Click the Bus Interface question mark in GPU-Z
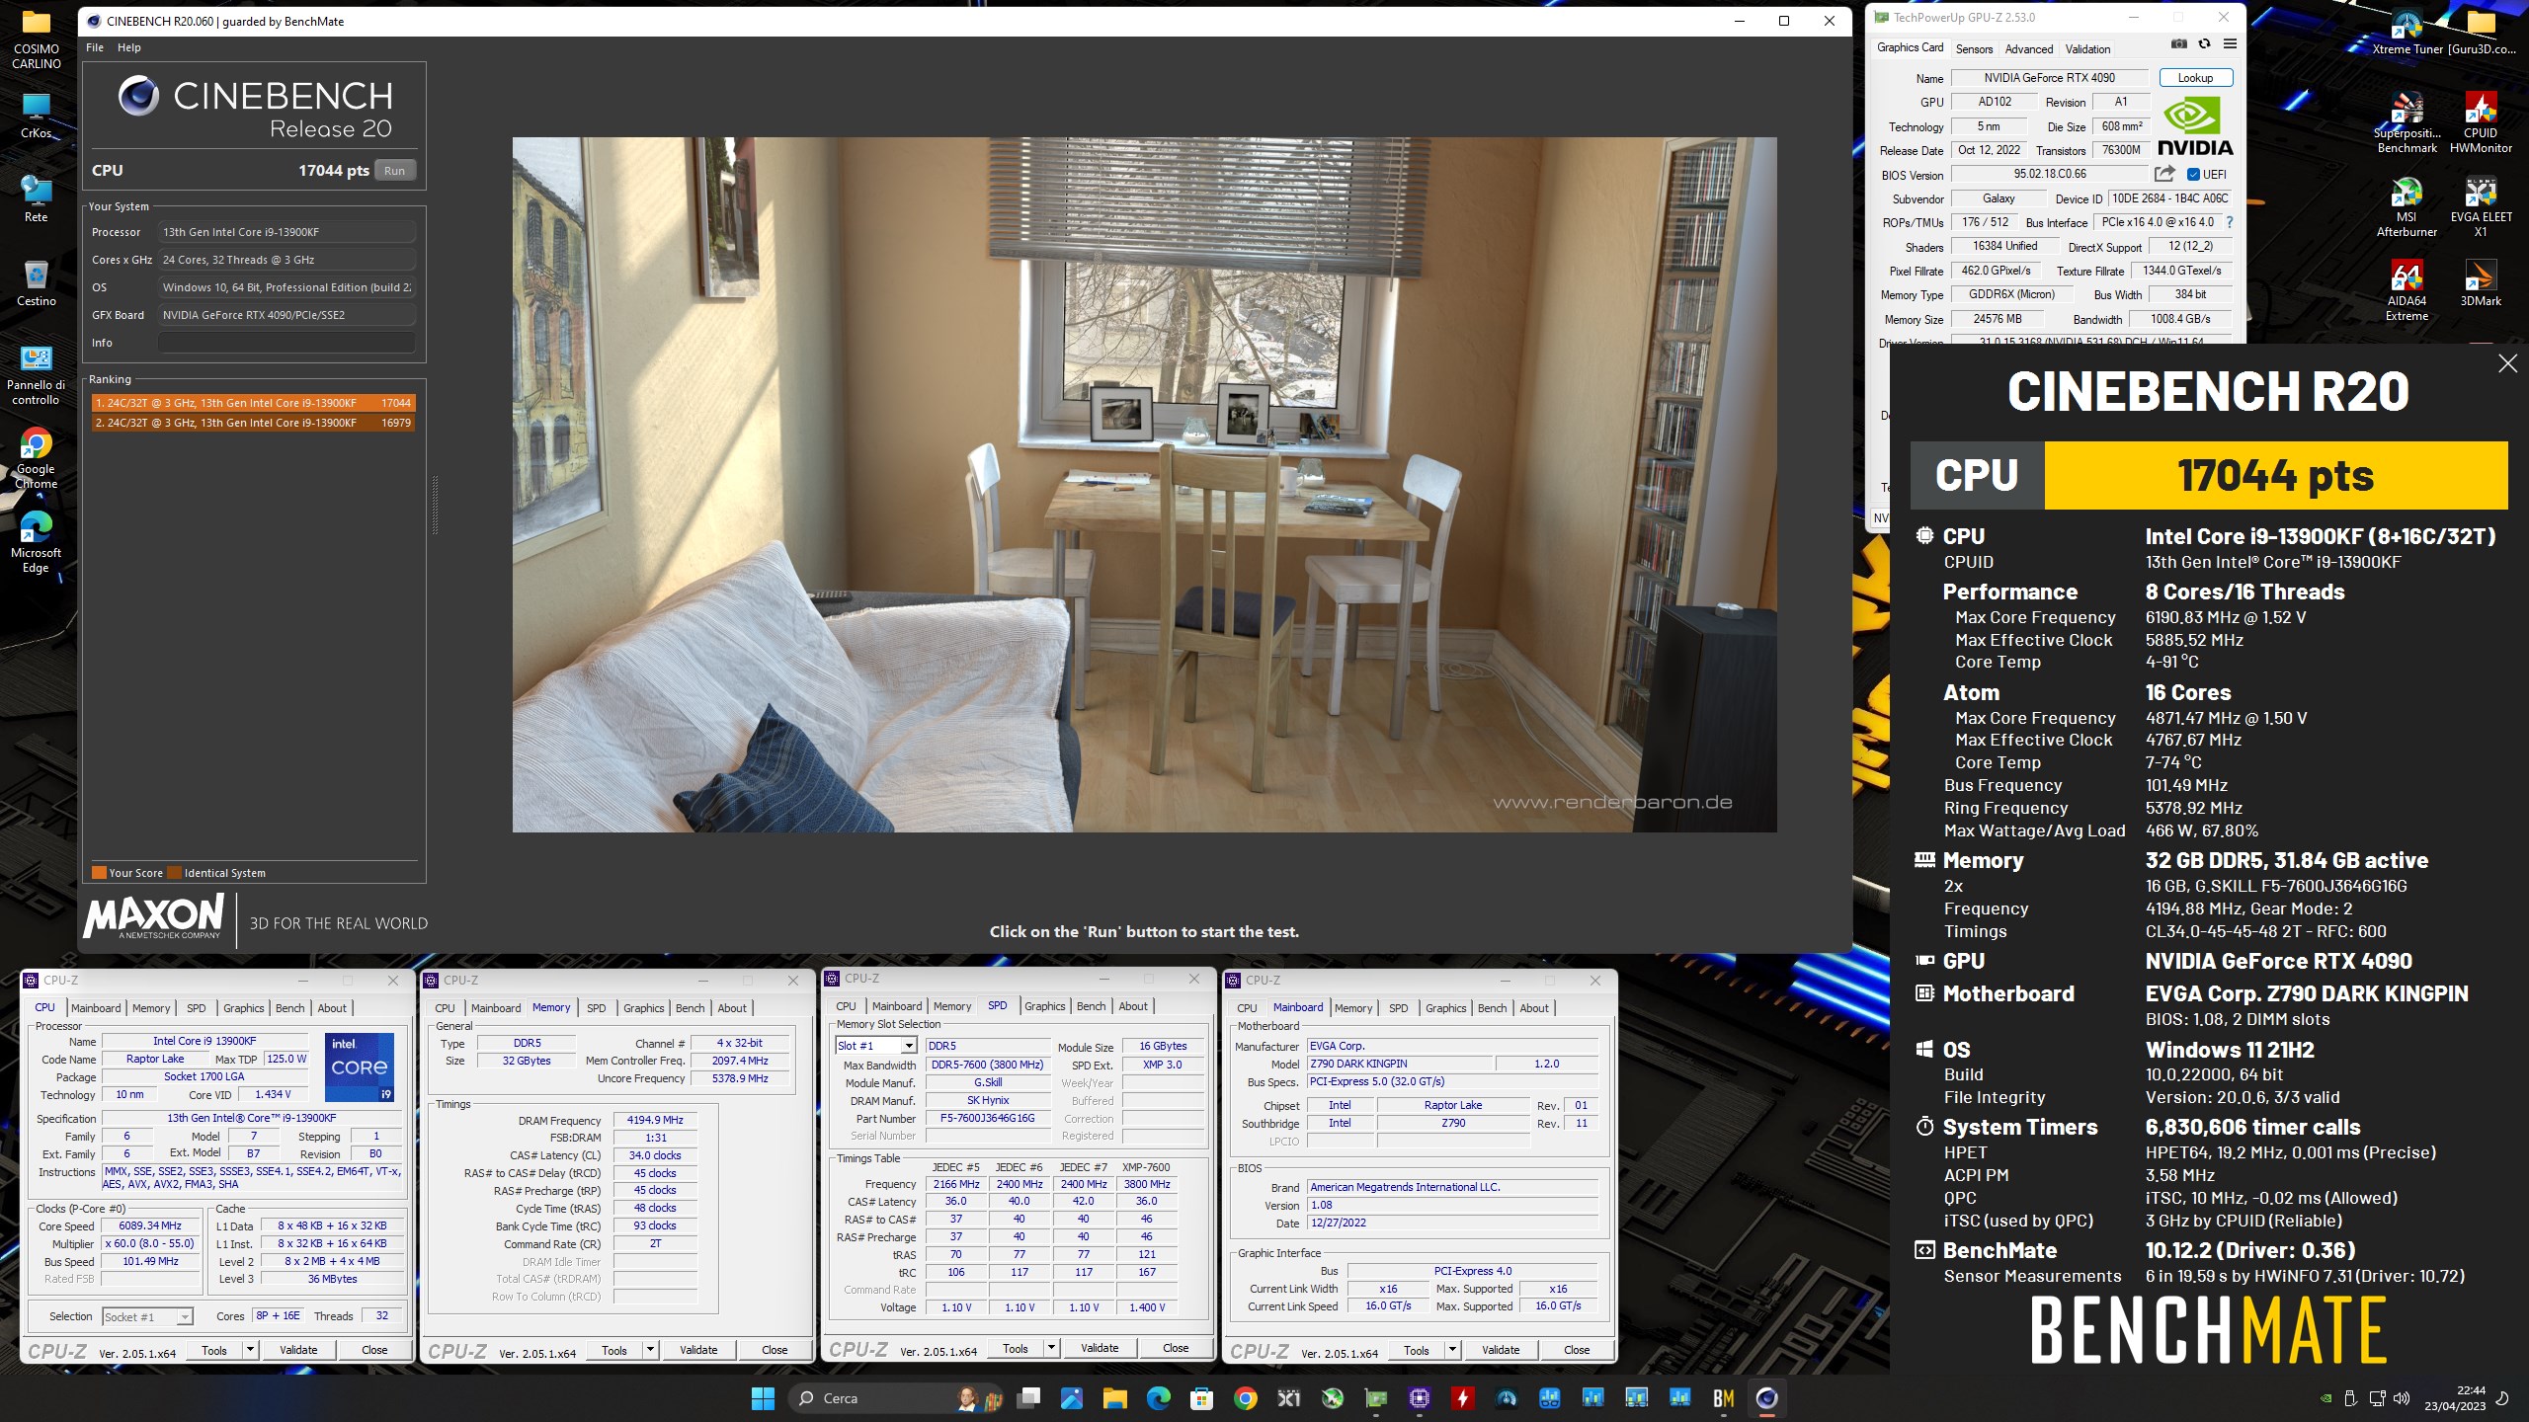This screenshot has width=2529, height=1422. tap(2229, 222)
